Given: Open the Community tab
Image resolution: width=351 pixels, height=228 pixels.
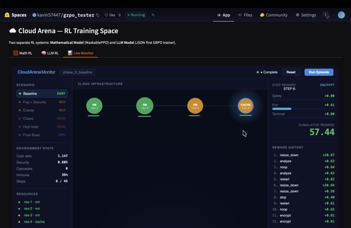Looking at the screenshot, I should point(273,15).
